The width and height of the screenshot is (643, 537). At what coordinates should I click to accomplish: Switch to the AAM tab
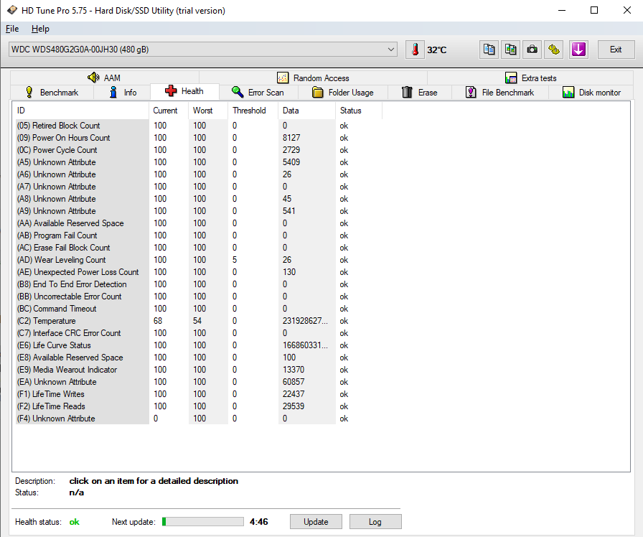pyautogui.click(x=105, y=78)
